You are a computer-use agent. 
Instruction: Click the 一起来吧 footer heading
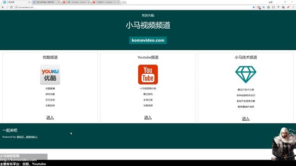[10, 130]
